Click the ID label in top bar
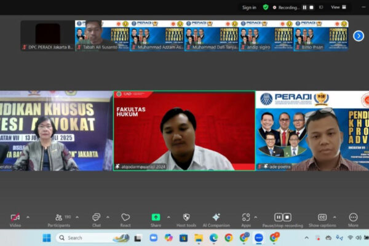The width and height of the screenshot is (369, 246). (321, 7)
